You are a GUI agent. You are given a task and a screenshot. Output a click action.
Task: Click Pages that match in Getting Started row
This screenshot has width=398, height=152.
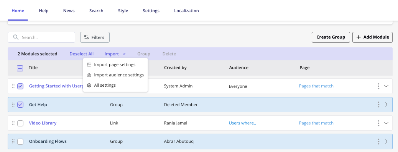tap(316, 86)
